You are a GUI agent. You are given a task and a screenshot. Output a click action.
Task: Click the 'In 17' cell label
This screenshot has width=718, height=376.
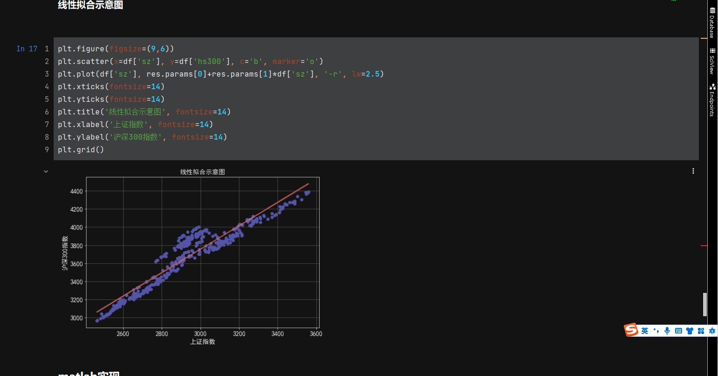(27, 49)
